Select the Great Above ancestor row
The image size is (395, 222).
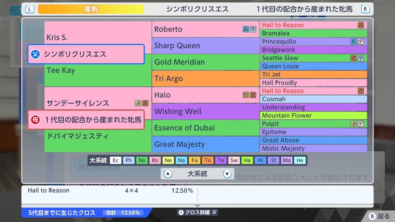[x=313, y=140]
